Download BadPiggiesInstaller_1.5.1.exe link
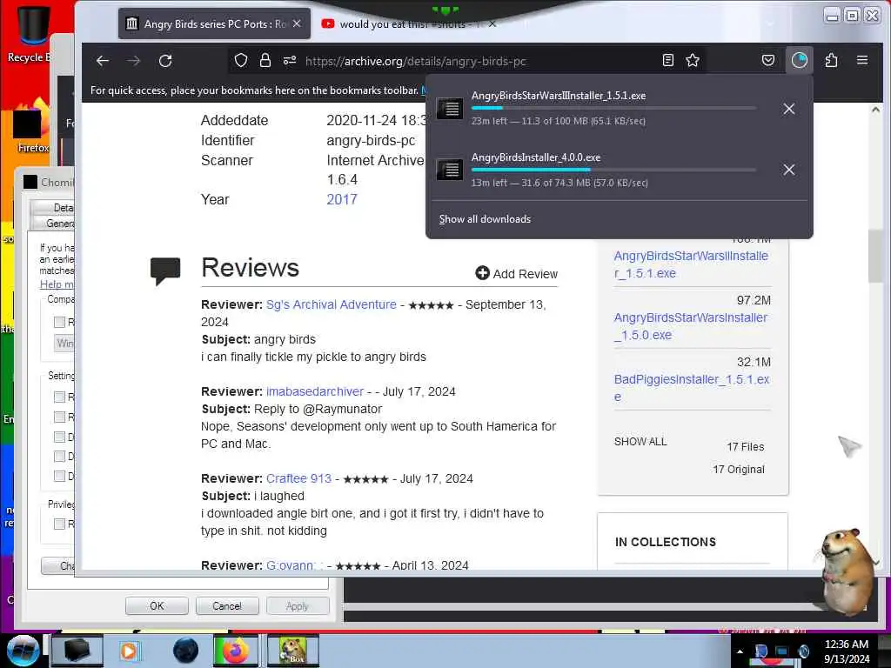 click(692, 388)
